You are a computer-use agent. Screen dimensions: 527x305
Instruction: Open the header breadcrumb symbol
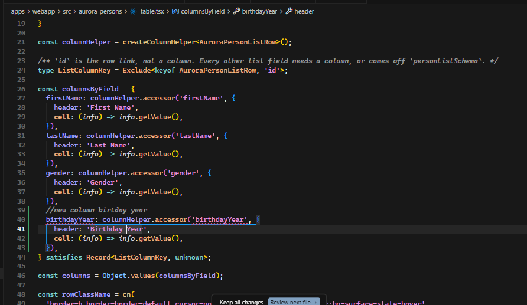pos(304,11)
